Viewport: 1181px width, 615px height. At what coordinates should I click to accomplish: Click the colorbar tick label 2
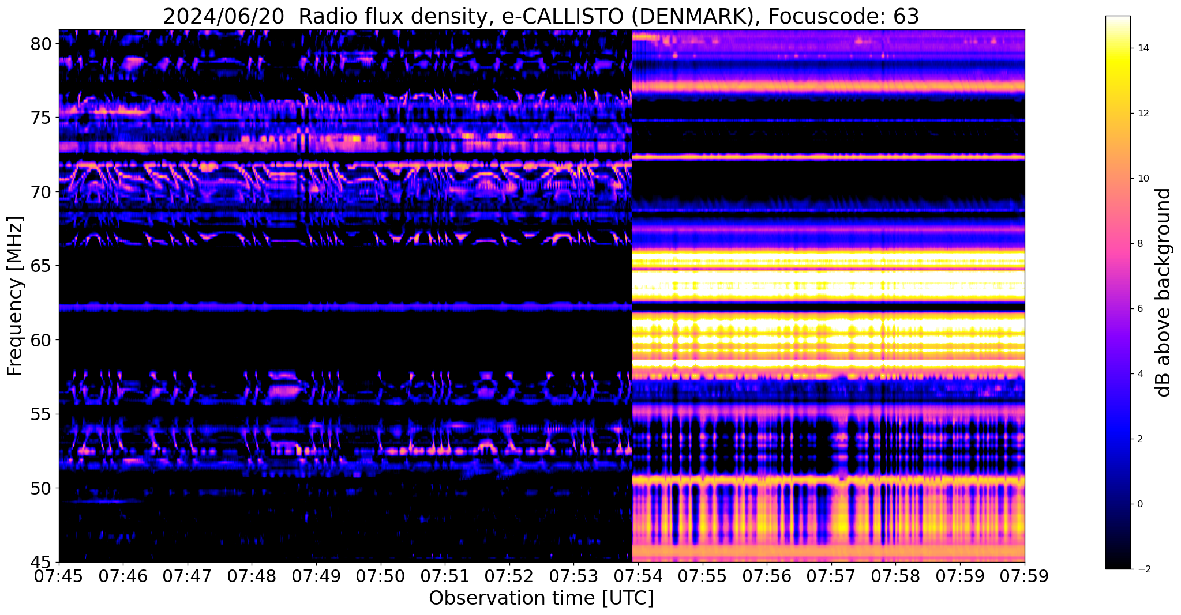(x=1139, y=439)
